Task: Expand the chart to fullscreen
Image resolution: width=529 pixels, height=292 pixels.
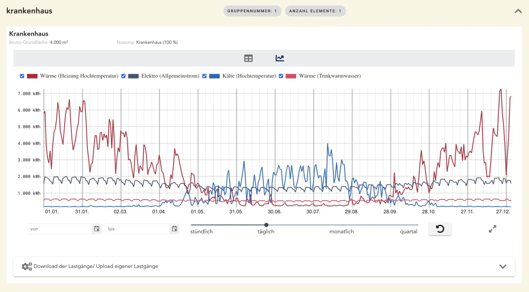Action: click(492, 229)
